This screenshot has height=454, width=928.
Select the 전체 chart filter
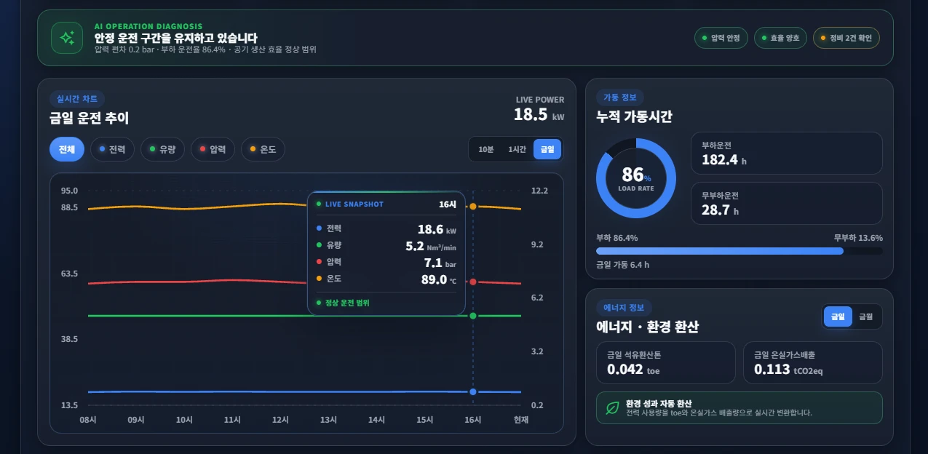point(67,149)
